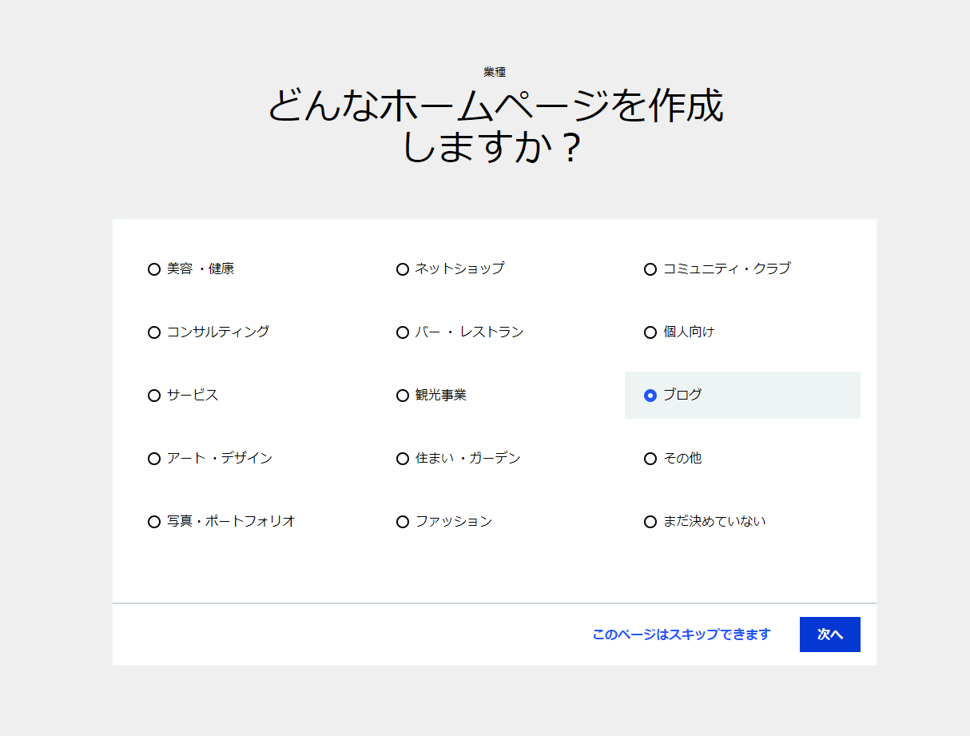The width and height of the screenshot is (970, 736).
Task: Choose ネットショップ as site type
Action: [403, 269]
